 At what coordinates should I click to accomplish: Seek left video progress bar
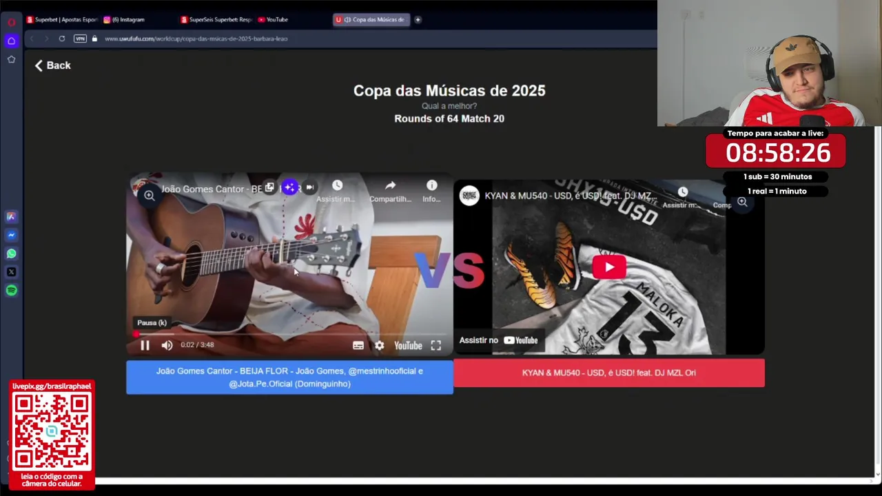(289, 334)
